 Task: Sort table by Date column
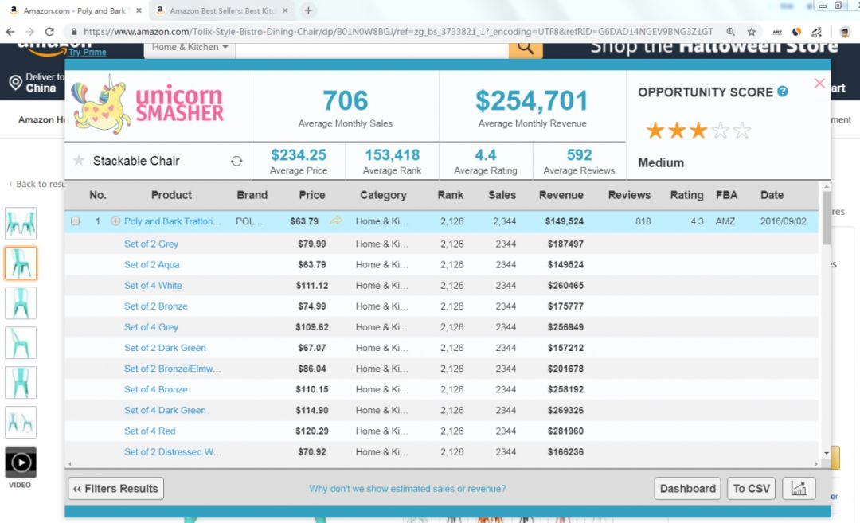click(x=772, y=194)
